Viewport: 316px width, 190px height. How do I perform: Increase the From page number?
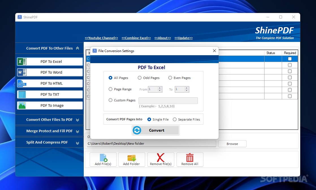point(160,88)
